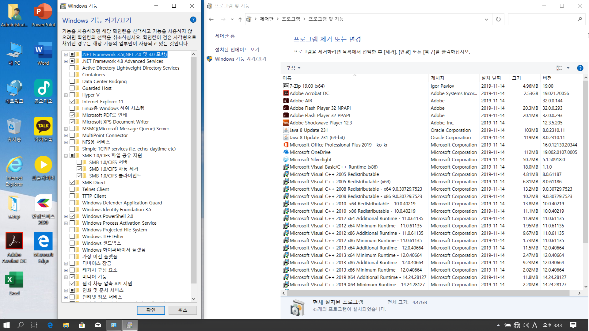Expand .NET Framework 4.8 Advanced Services node
Viewport: 589px width, 331px height.
pyautogui.click(x=66, y=61)
